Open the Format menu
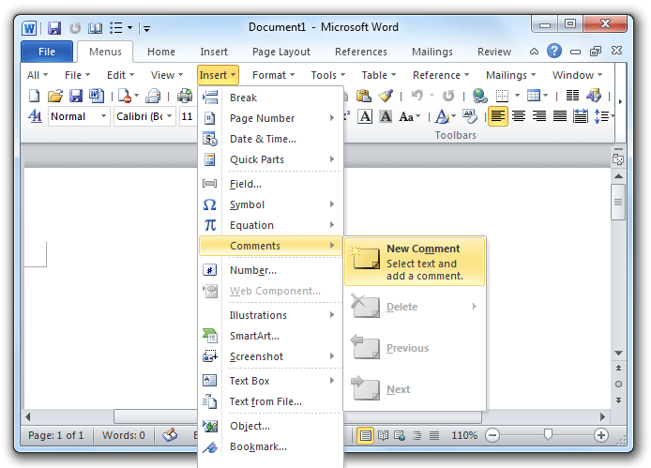Viewport: 651px width, 468px height. [273, 75]
